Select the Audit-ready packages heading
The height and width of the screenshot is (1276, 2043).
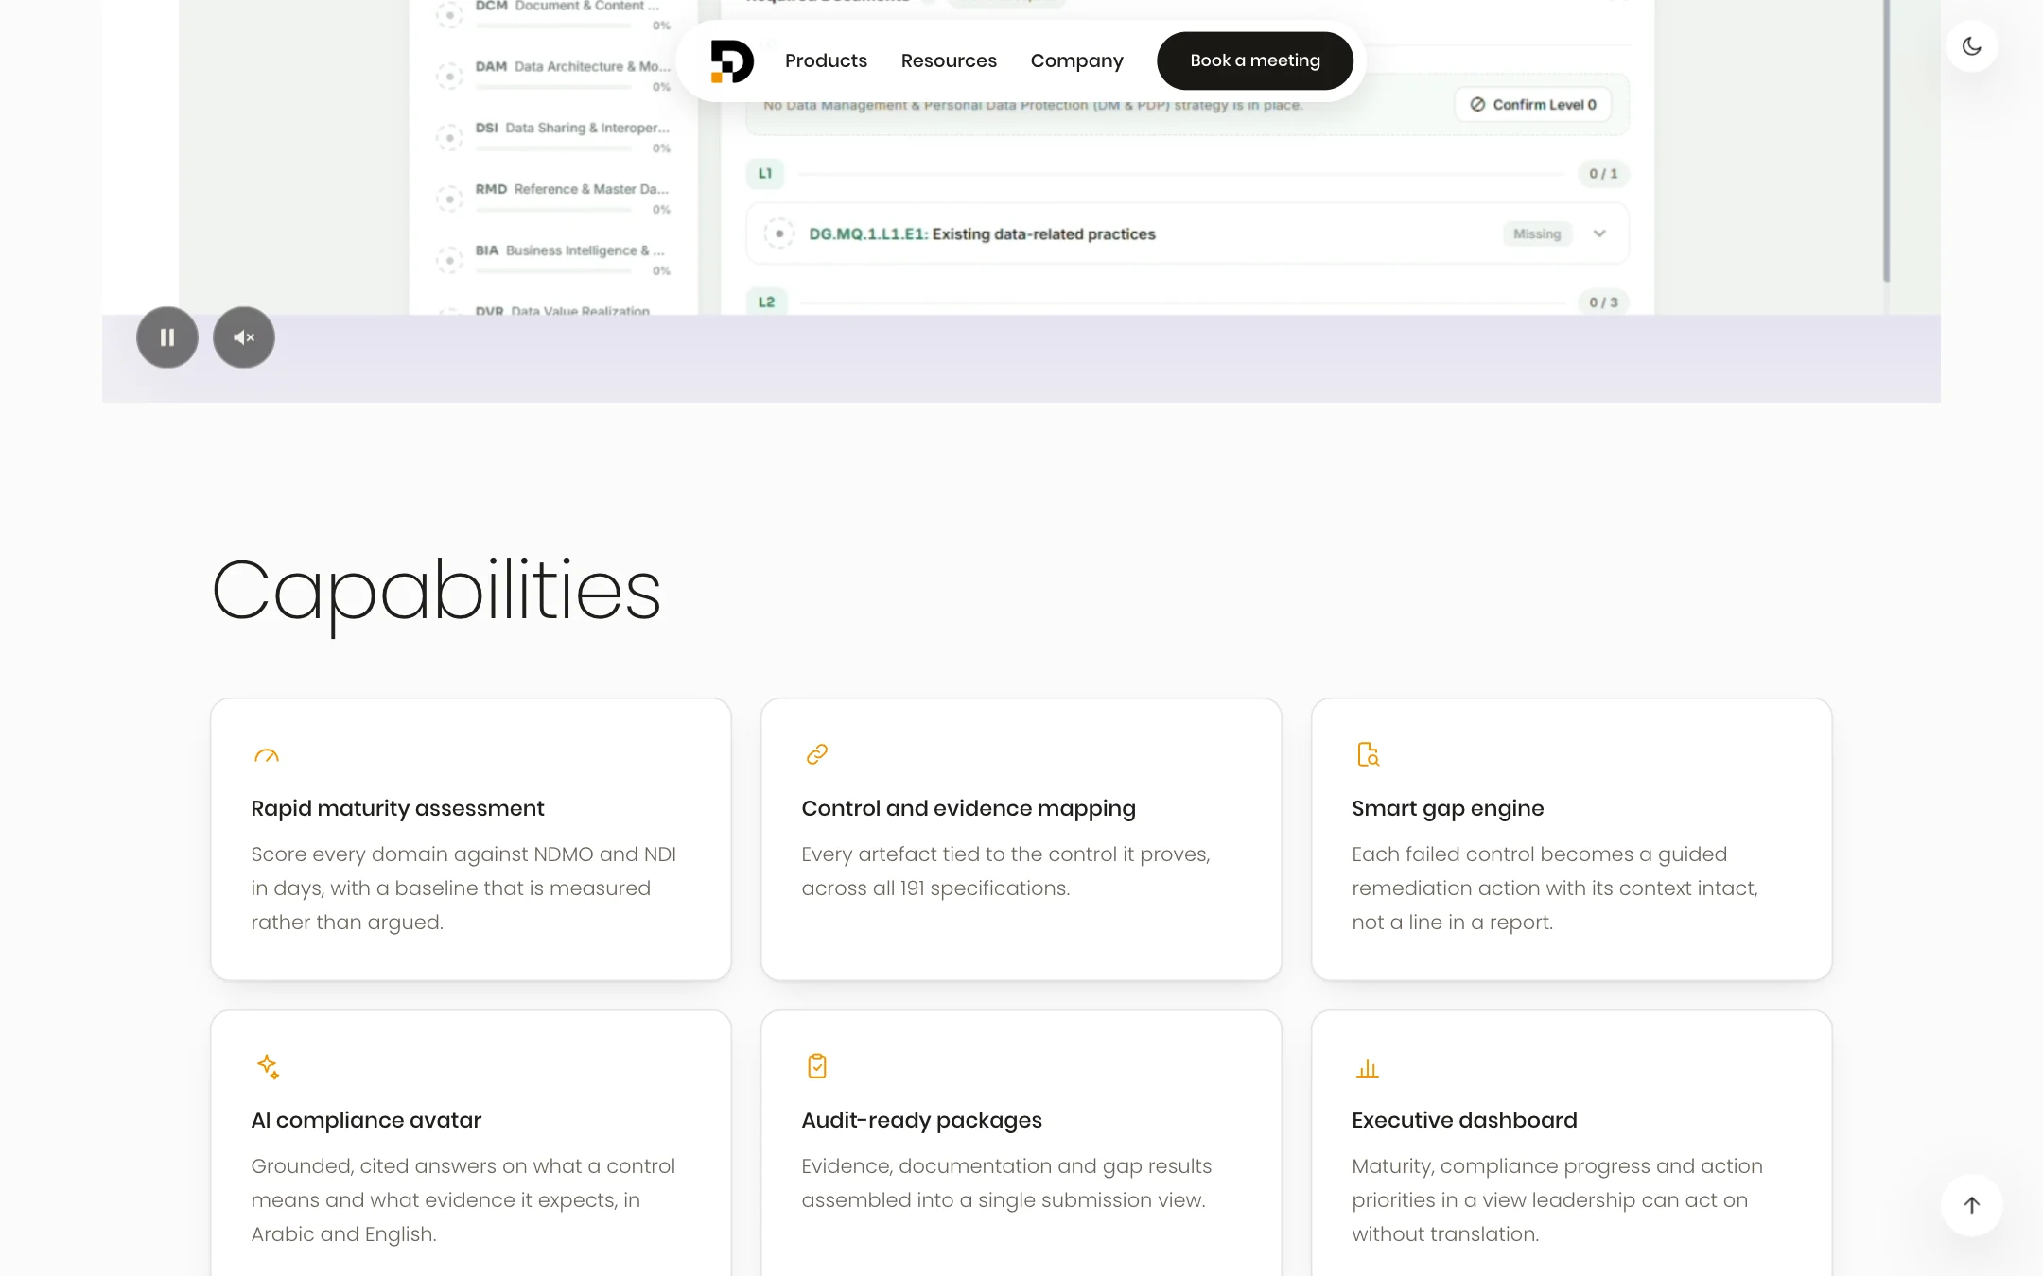921,1121
